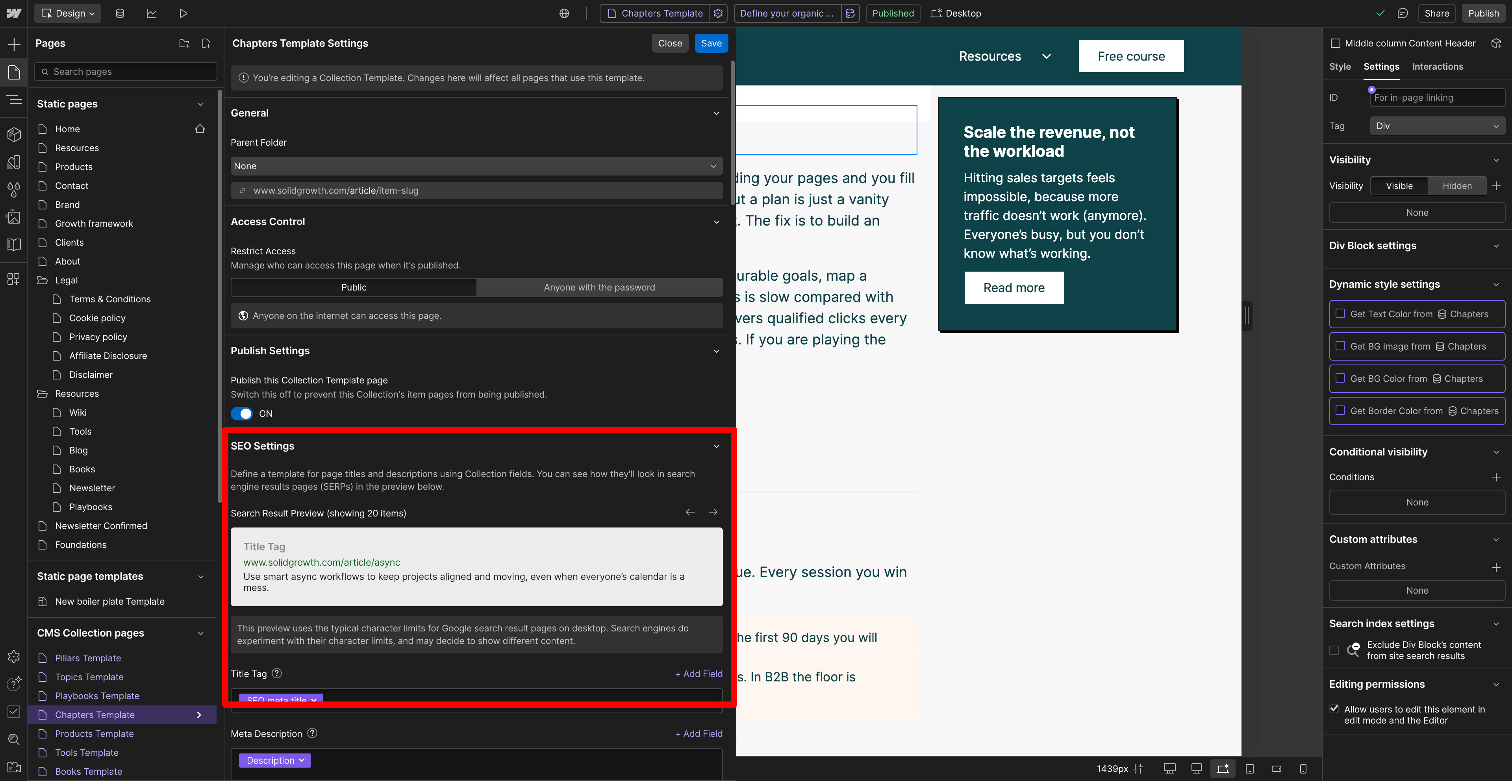Open the Add elements panel plus icon

pyautogui.click(x=14, y=44)
